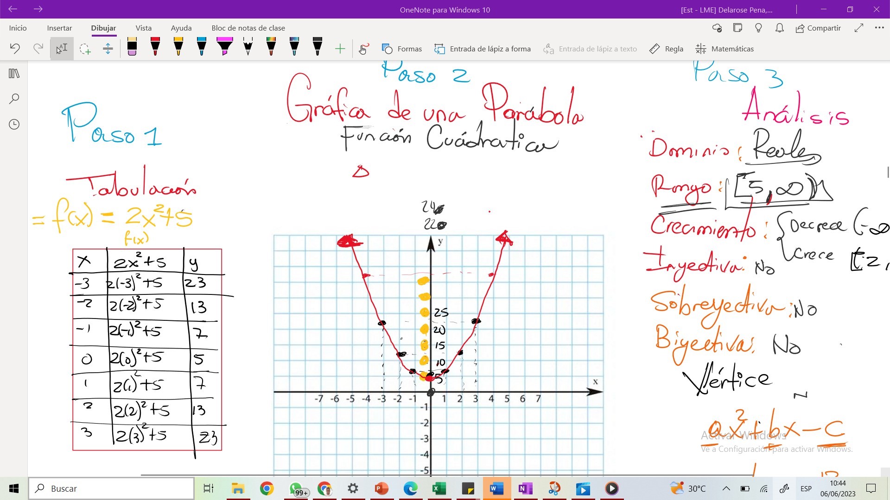This screenshot has width=890, height=500.
Task: Open Recent notes clock icon
Action: click(x=14, y=124)
